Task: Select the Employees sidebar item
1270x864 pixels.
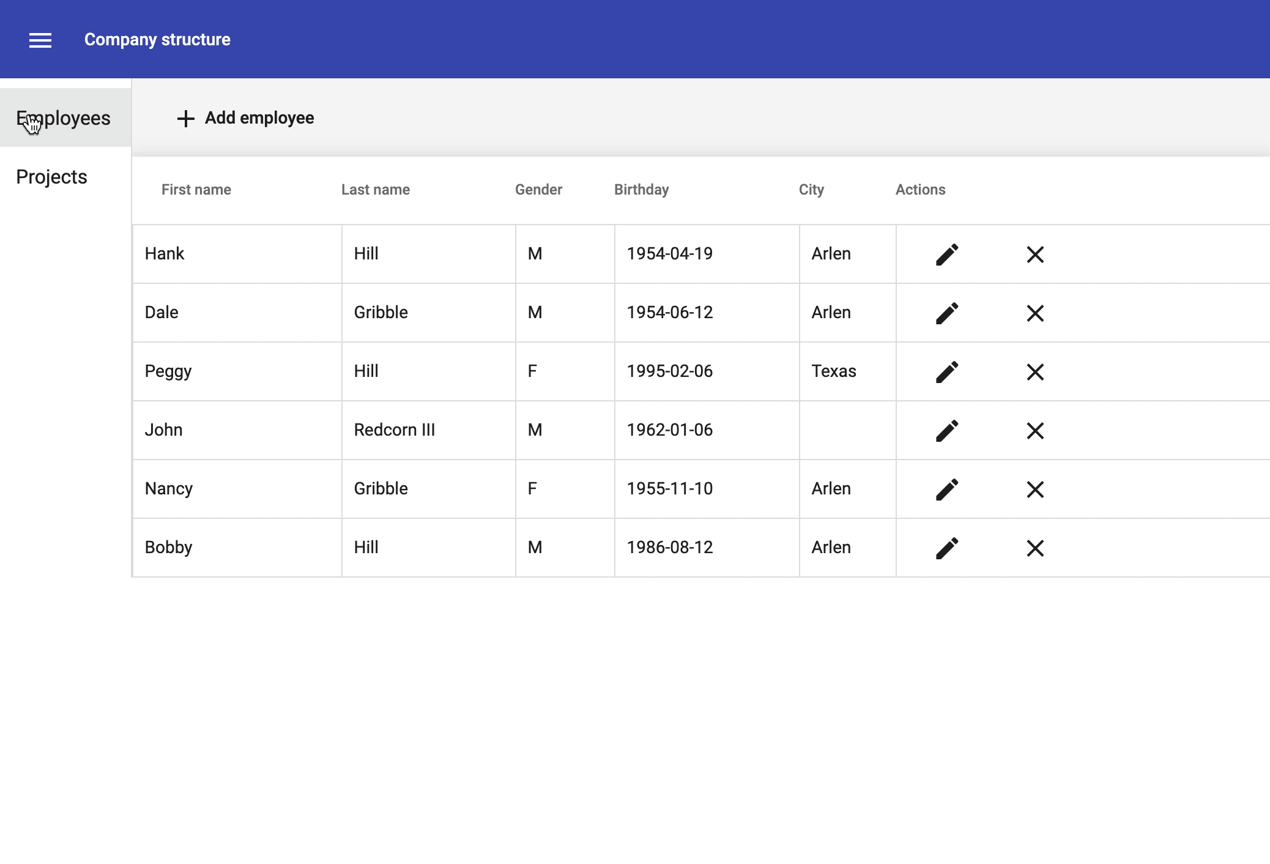Action: 65,118
